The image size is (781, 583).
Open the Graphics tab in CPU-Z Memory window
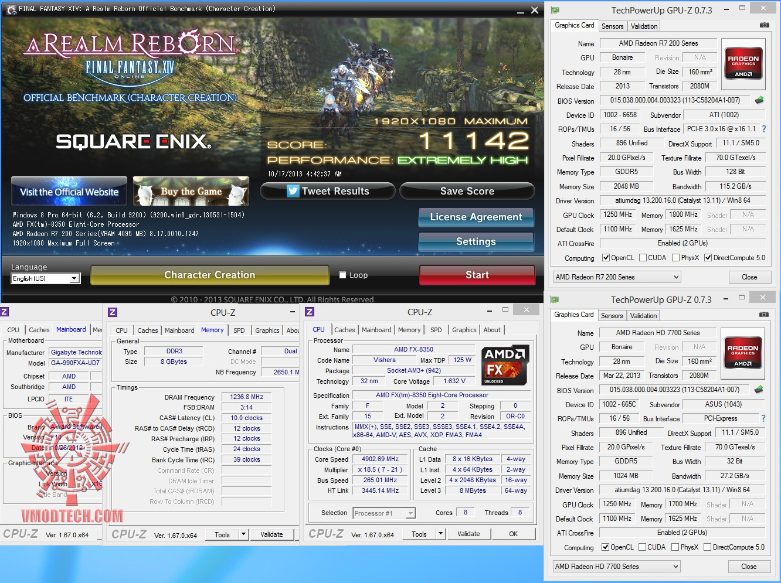(267, 330)
